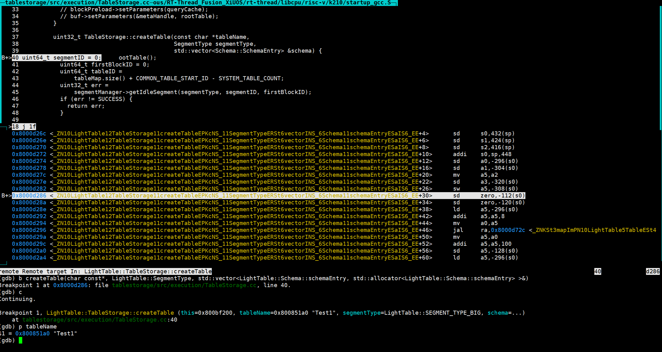The width and height of the screenshot is (662, 352).
Task: Click 'return err;' on line 47
Action: point(86,106)
